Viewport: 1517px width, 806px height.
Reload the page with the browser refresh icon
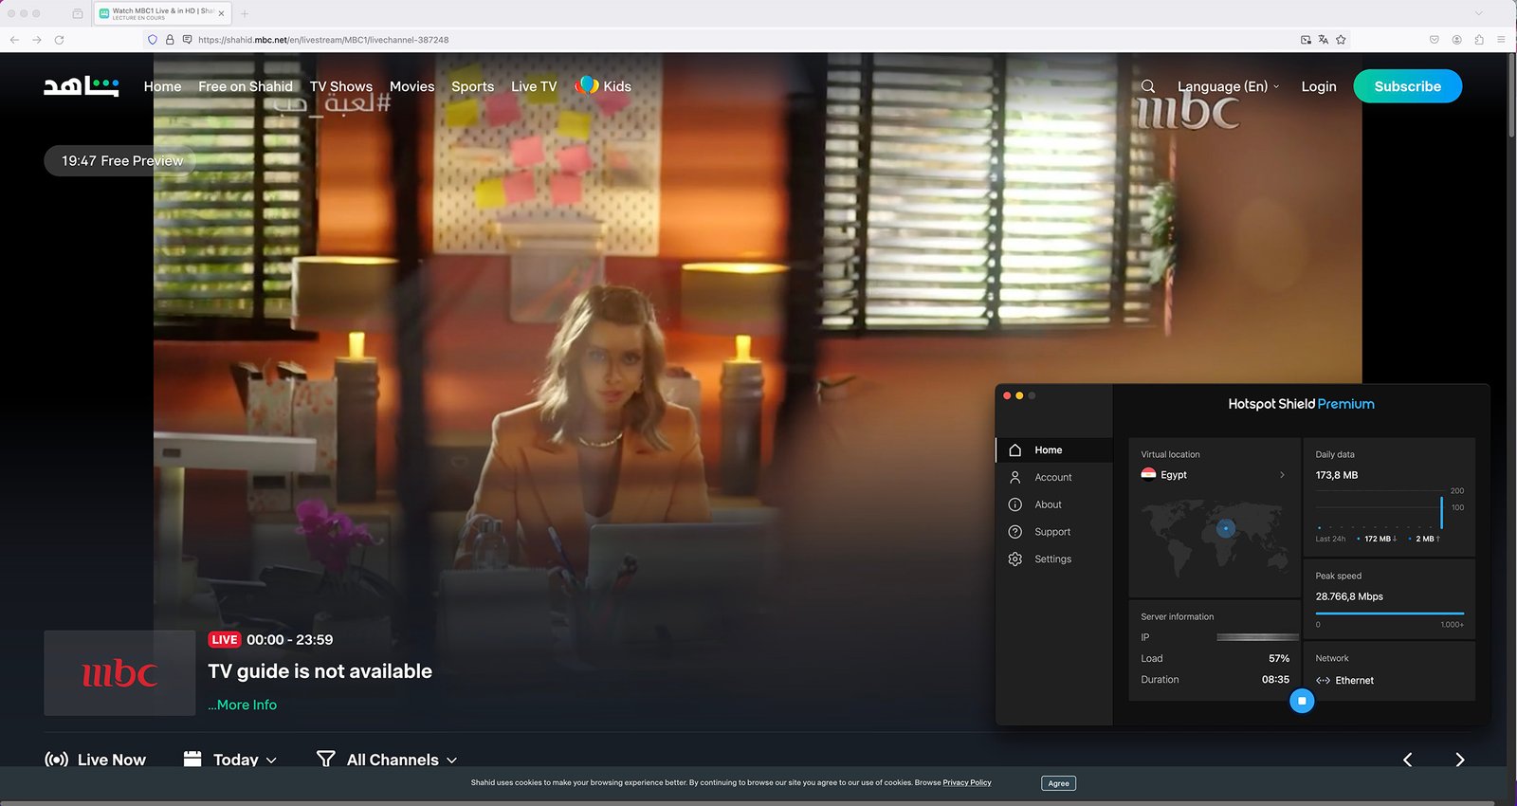(60, 40)
